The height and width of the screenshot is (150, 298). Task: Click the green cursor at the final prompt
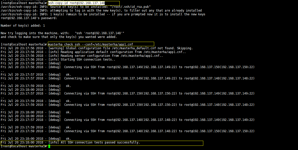(x=49, y=146)
